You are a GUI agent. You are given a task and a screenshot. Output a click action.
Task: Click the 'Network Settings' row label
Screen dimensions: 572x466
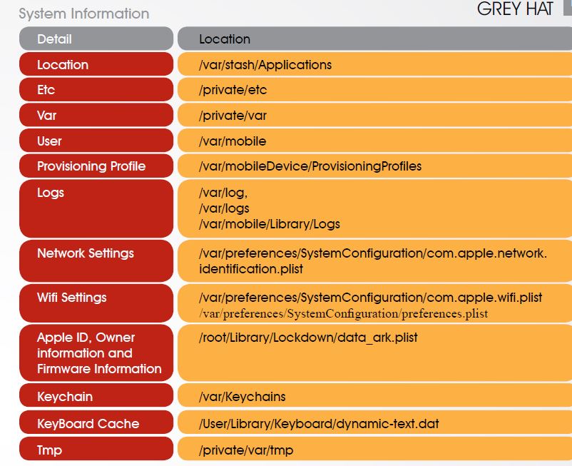click(96, 260)
